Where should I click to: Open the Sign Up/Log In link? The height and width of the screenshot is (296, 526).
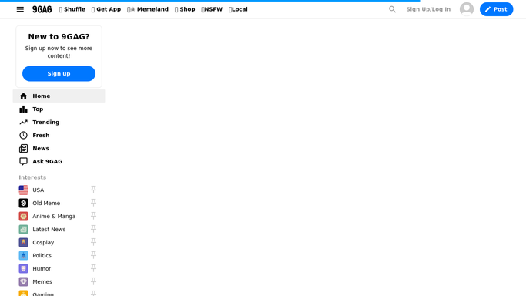click(428, 9)
